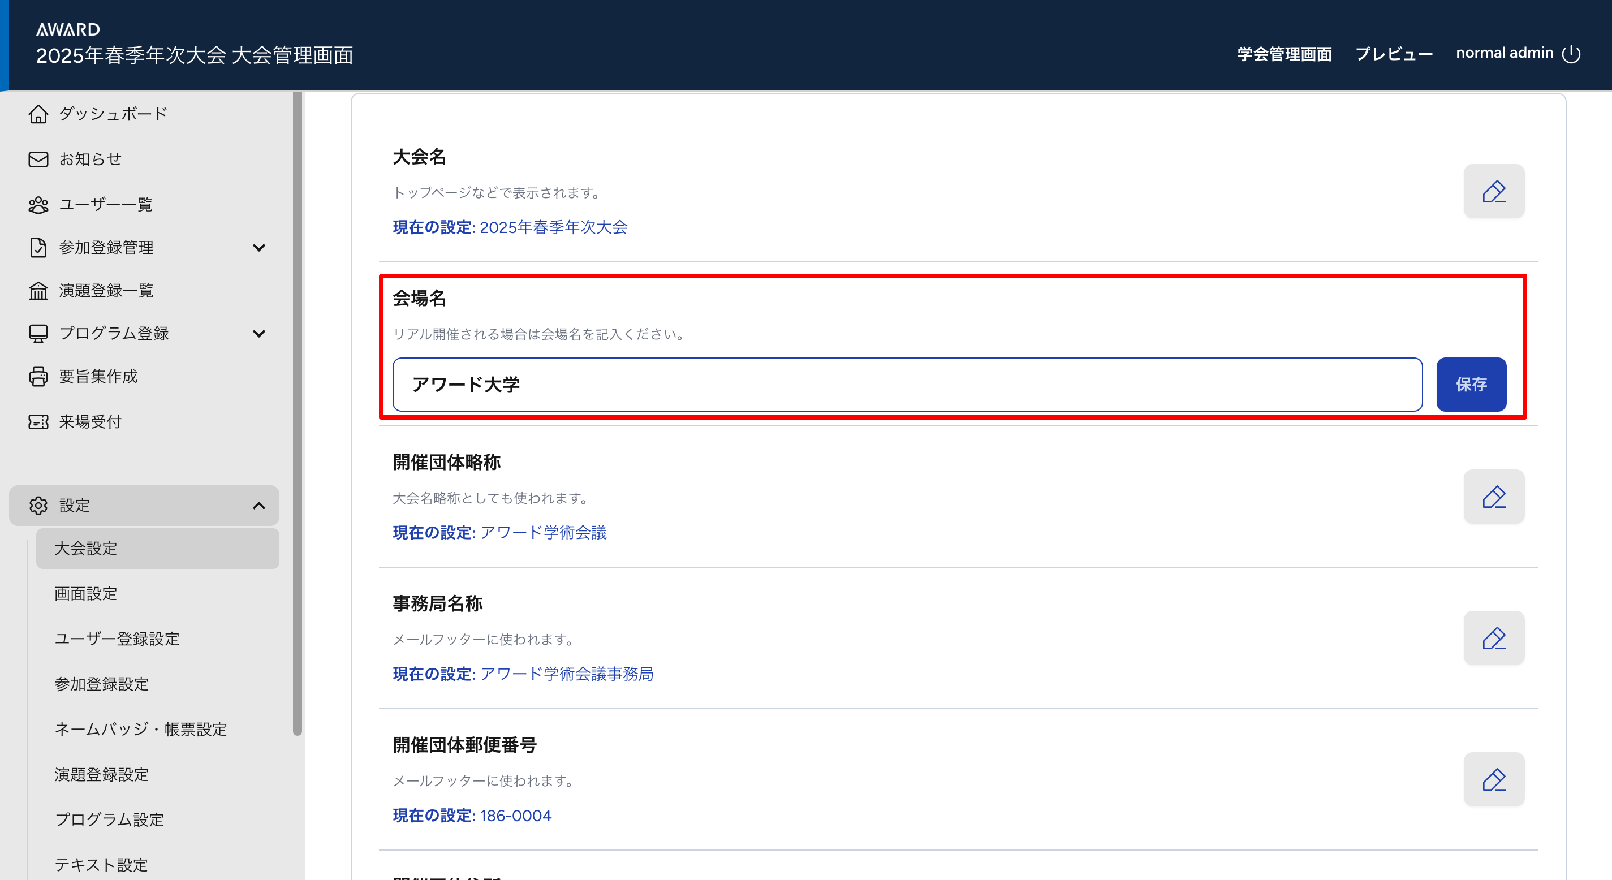The image size is (1612, 880).
Task: Open the プレビュー link in header
Action: 1394,54
